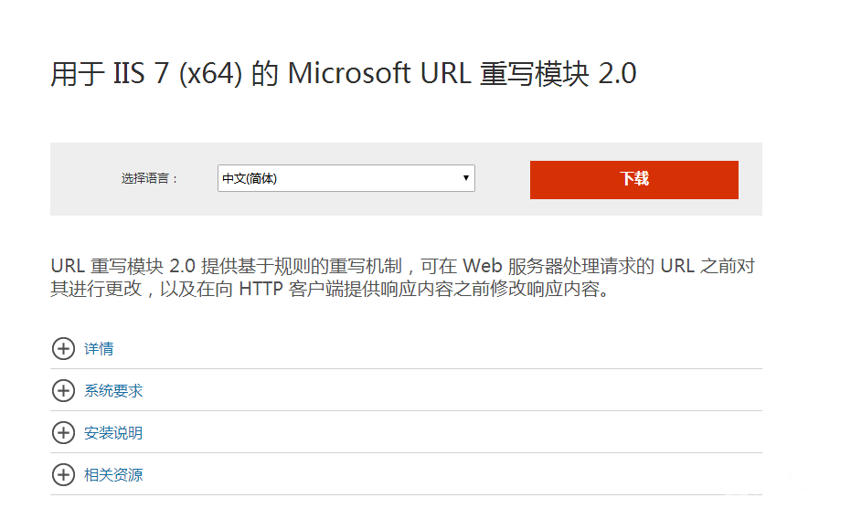Viewport: 851px width, 519px height.
Task: Click the plus icon beside 系统要求
Action: [63, 391]
